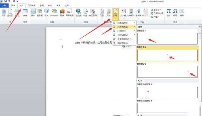202x116 pixels.
Task: Expand the 页眉 header dropdown
Action: click(x=102, y=14)
